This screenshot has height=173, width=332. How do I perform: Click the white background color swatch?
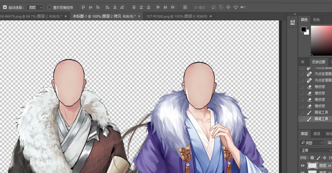click(x=307, y=33)
